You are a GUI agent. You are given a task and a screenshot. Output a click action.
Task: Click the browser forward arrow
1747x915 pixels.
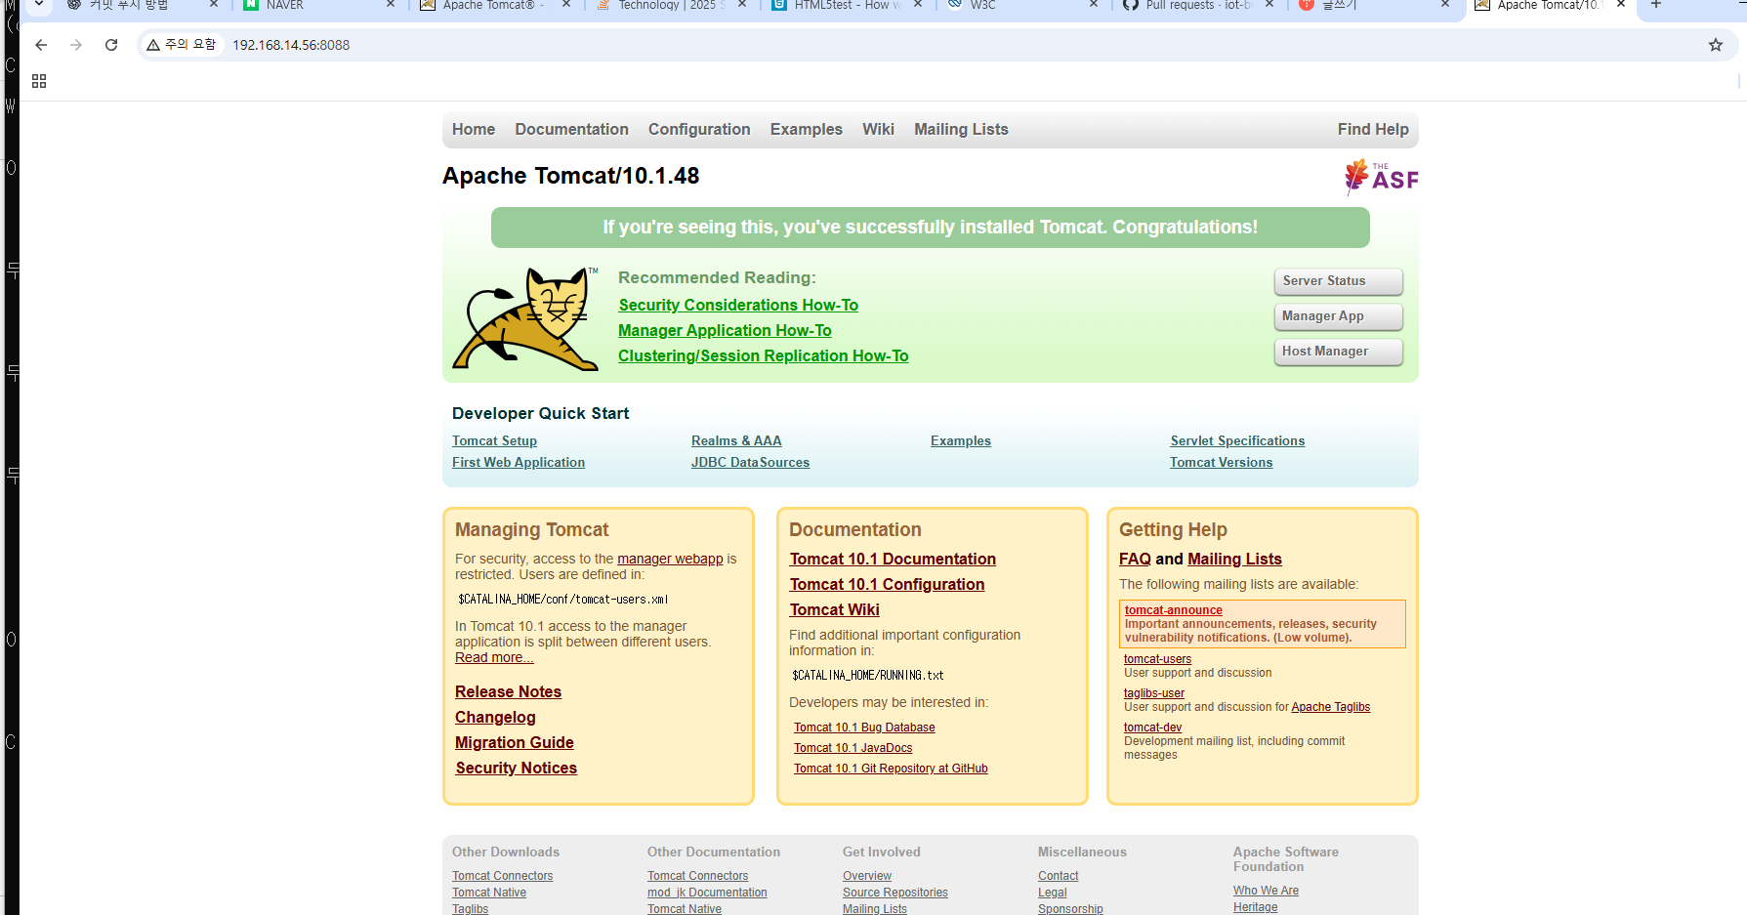pyautogui.click(x=76, y=45)
